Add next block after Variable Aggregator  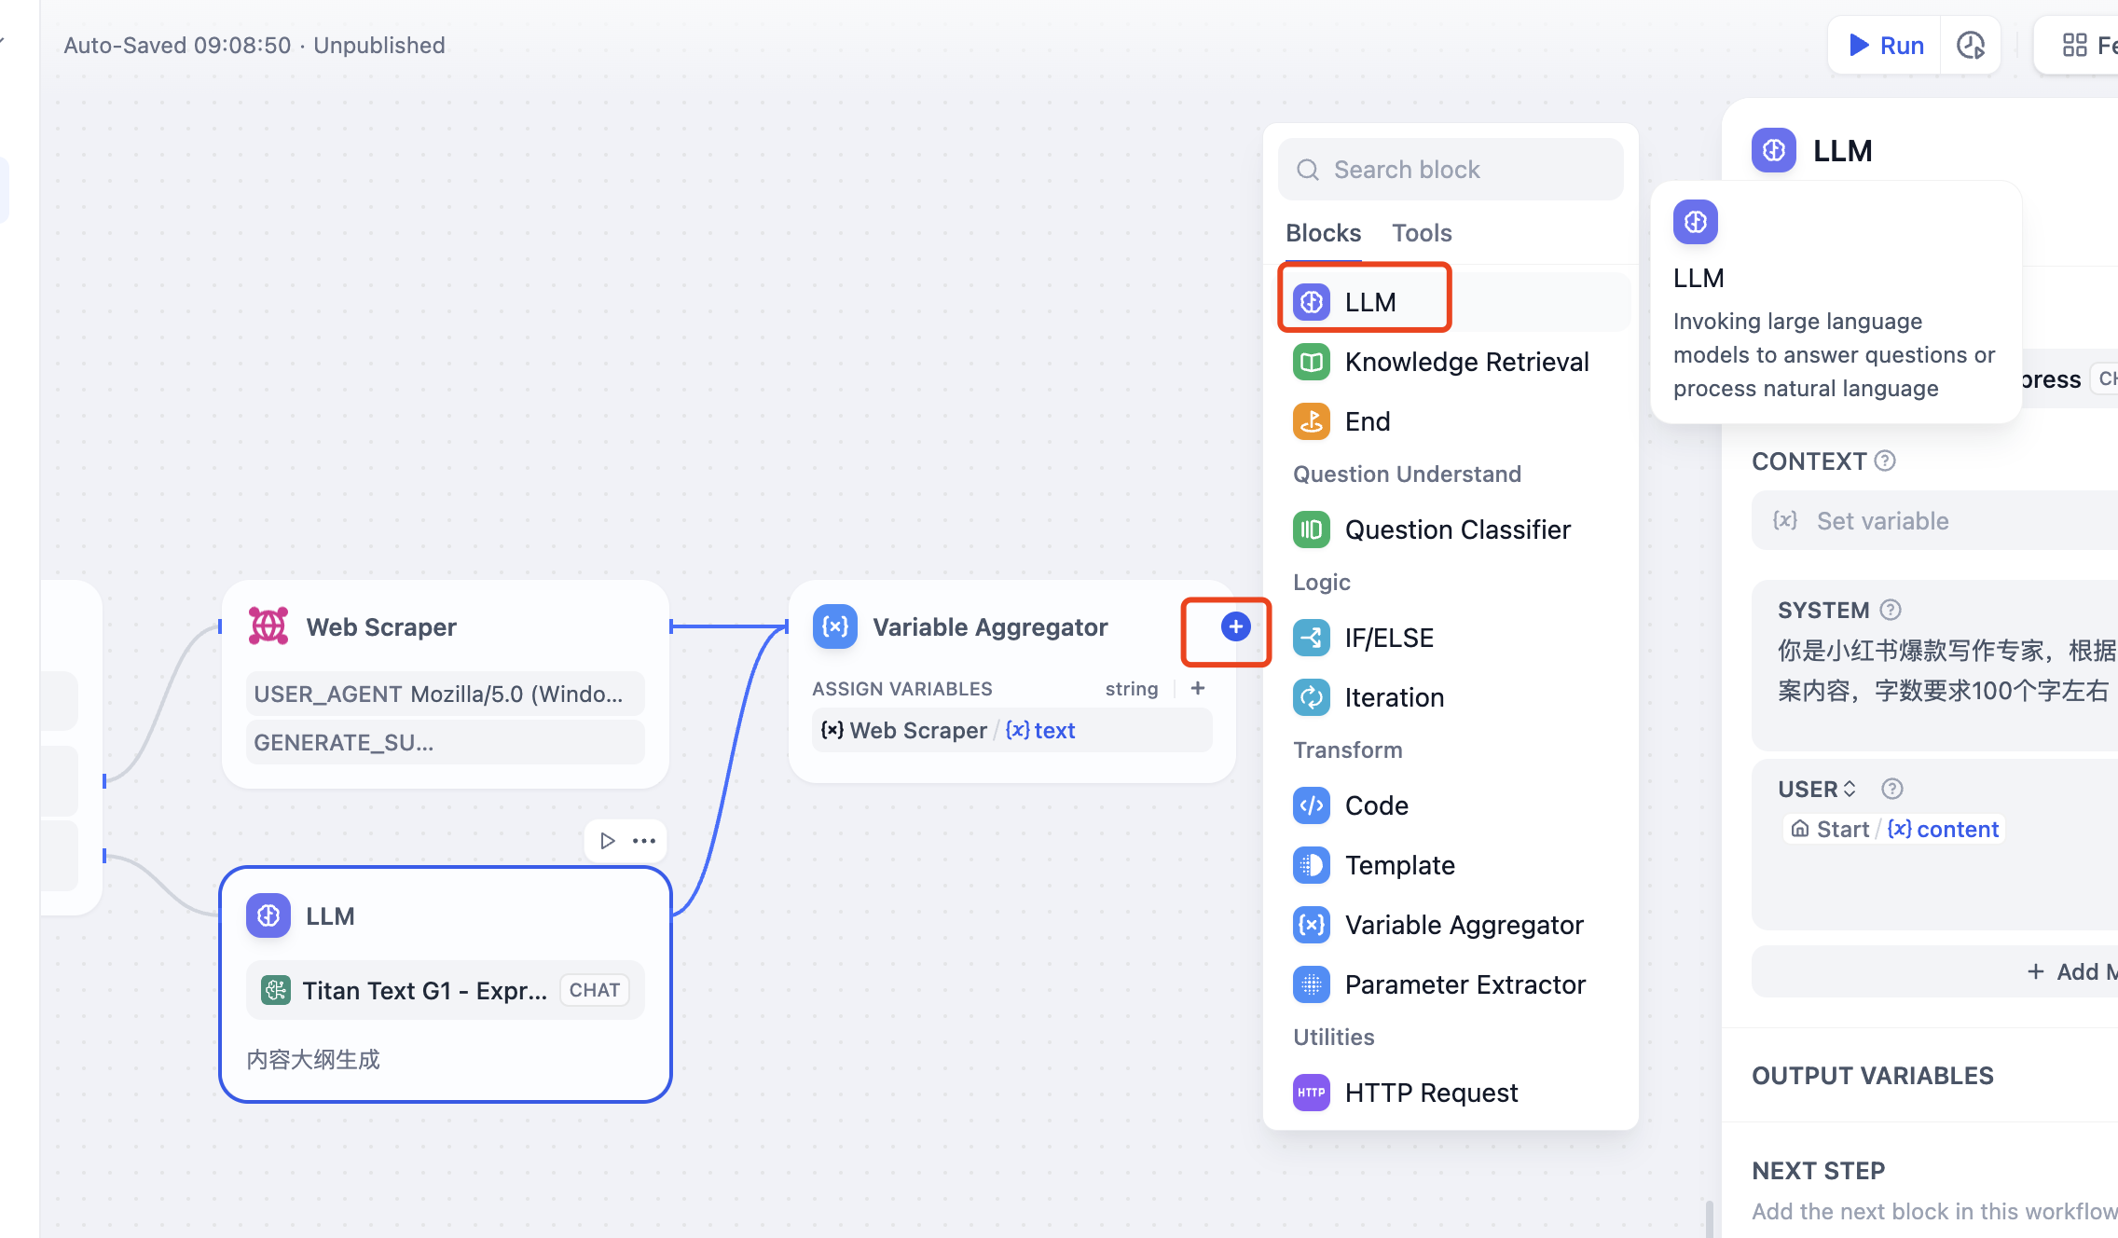[x=1236, y=626]
